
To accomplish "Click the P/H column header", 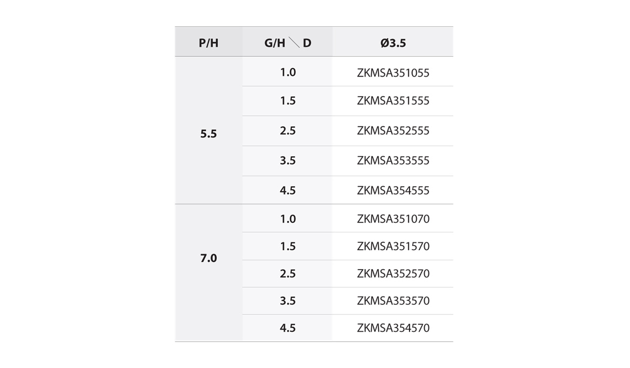I will 208,42.
